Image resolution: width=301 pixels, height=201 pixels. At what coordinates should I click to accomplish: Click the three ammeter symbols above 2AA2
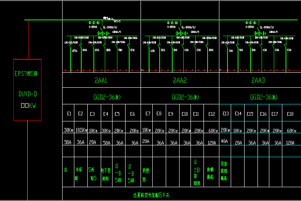[x=172, y=23]
